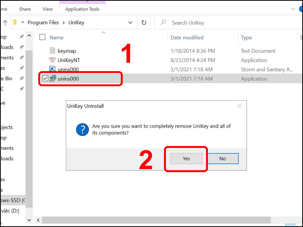Screen dimensions: 303x227
Task: Confirm the UniKey uninstall with Yes
Action: point(186,159)
